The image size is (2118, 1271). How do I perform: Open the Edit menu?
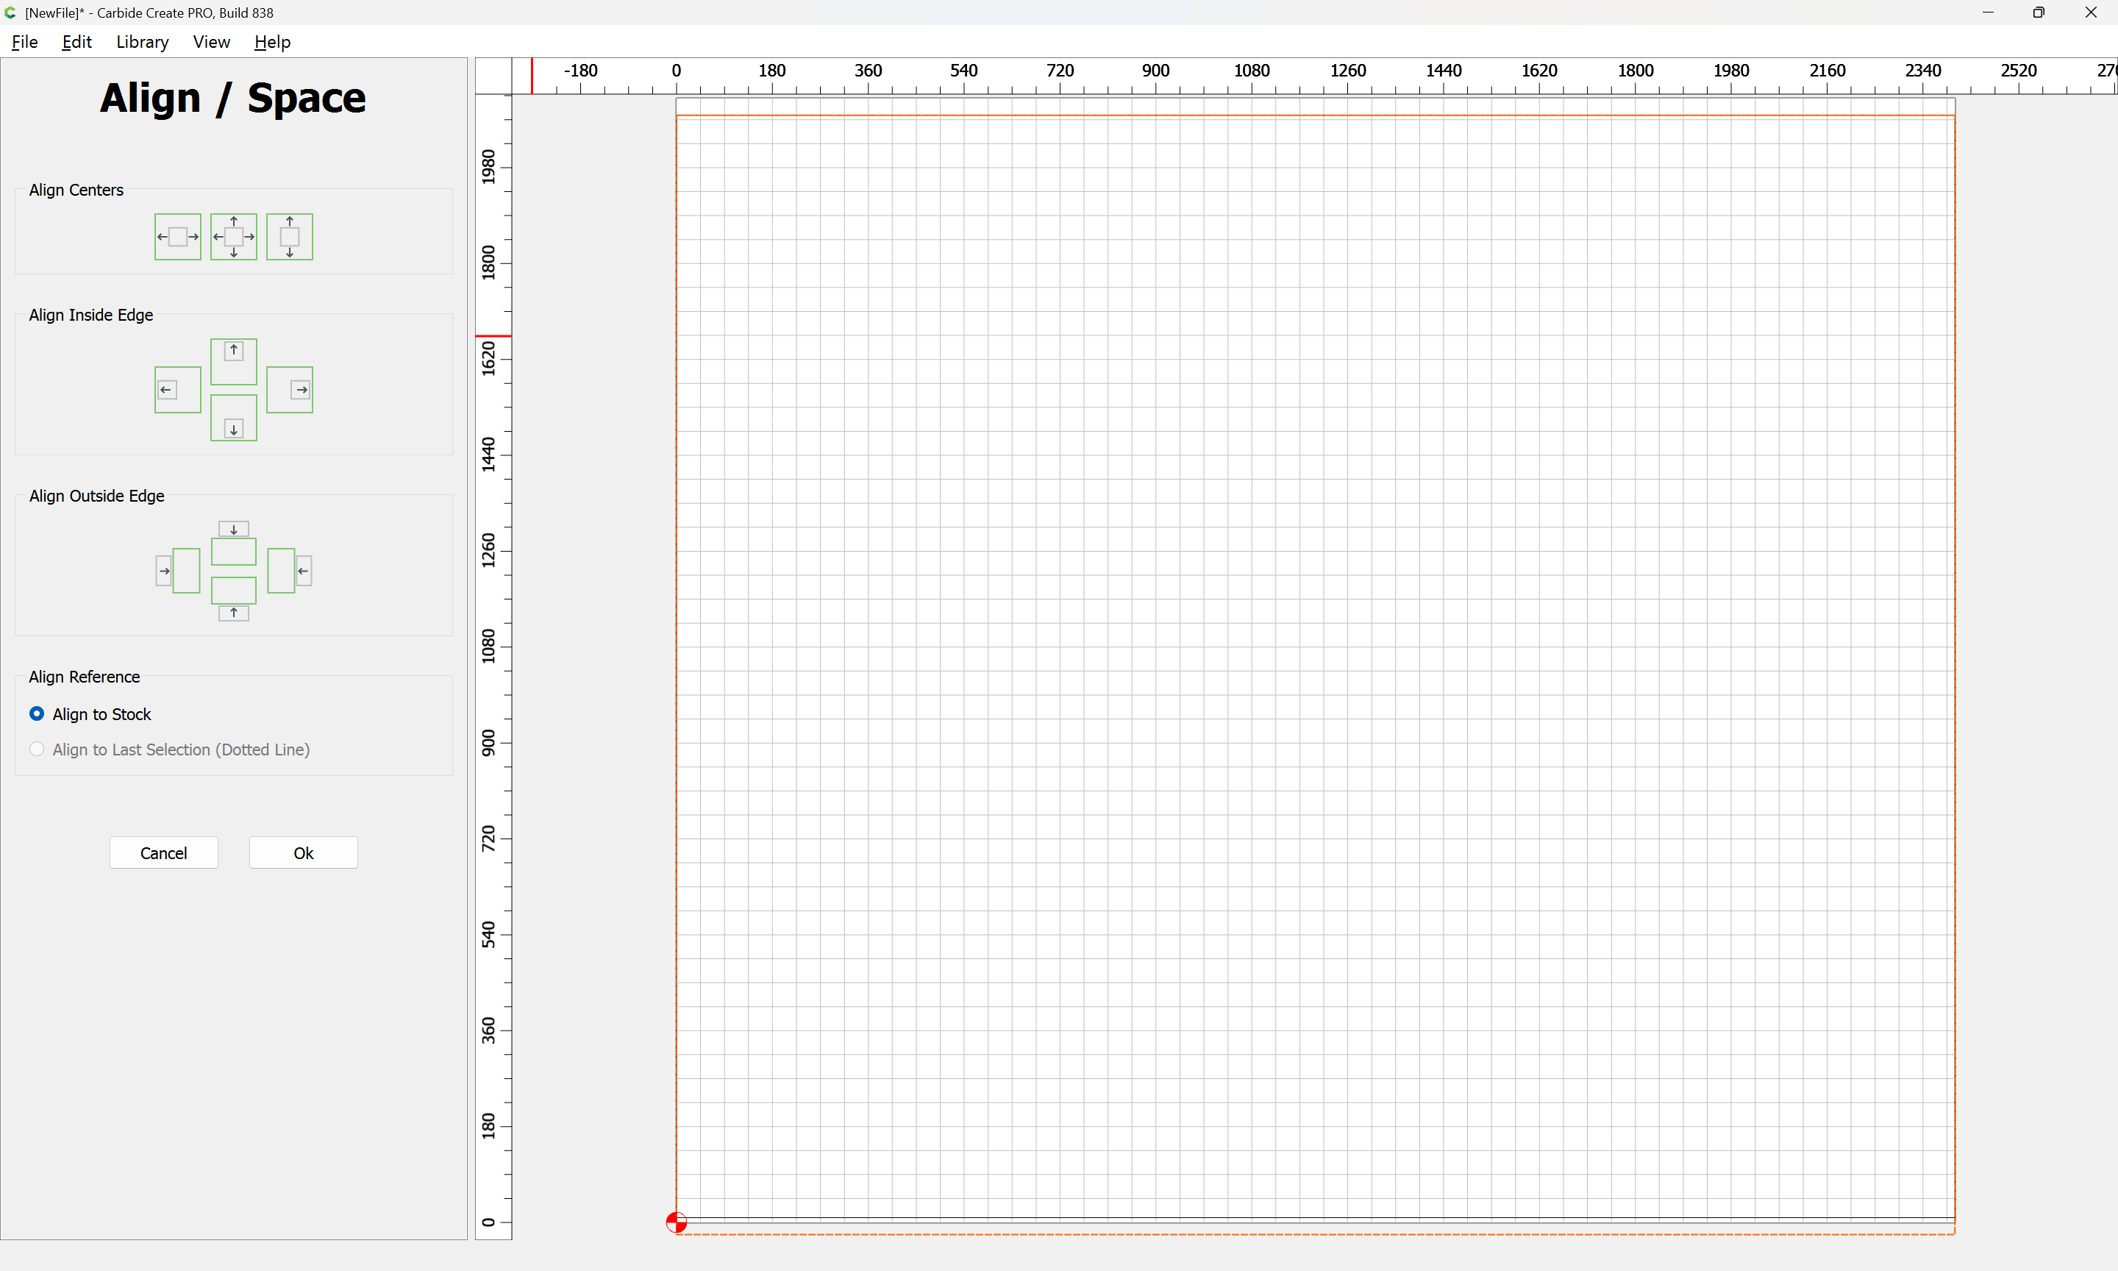click(x=76, y=42)
